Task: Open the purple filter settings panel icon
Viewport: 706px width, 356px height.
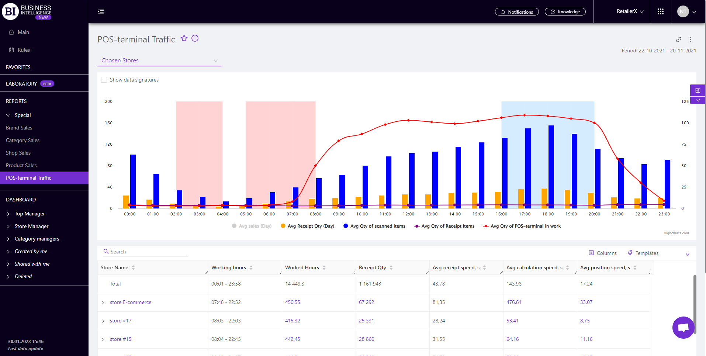Action: coord(698,90)
